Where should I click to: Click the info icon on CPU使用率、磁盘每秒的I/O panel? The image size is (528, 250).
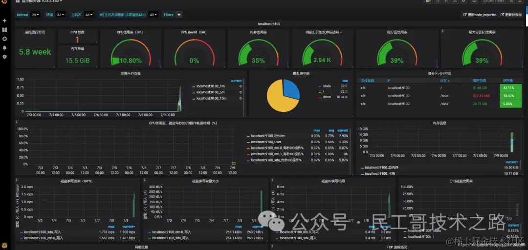point(17,122)
